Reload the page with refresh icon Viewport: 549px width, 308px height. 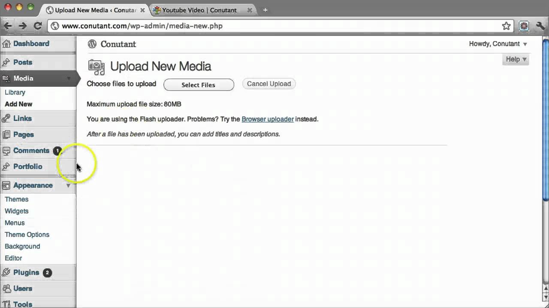point(38,26)
